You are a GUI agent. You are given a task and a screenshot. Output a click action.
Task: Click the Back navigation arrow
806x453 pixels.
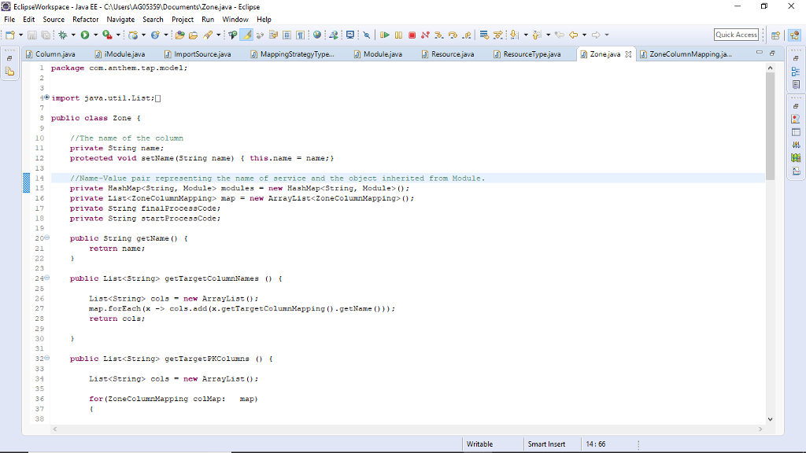(x=573, y=35)
